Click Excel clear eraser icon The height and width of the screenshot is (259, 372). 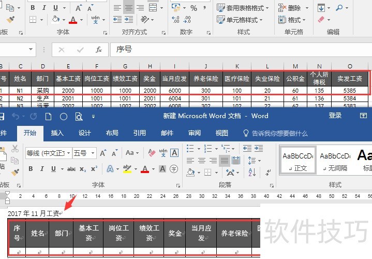(321, 19)
